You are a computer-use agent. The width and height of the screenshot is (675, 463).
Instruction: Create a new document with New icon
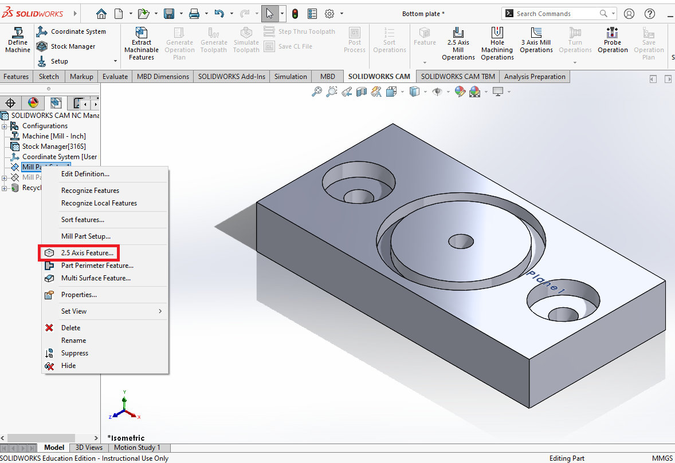click(119, 14)
